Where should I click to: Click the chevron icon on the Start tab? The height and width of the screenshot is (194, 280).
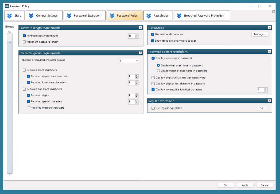tap(9, 16)
